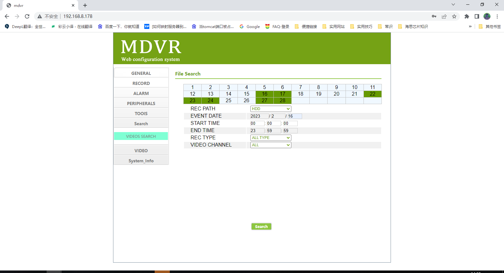Open the VIDEO menu
The width and height of the screenshot is (504, 273).
pos(141,151)
